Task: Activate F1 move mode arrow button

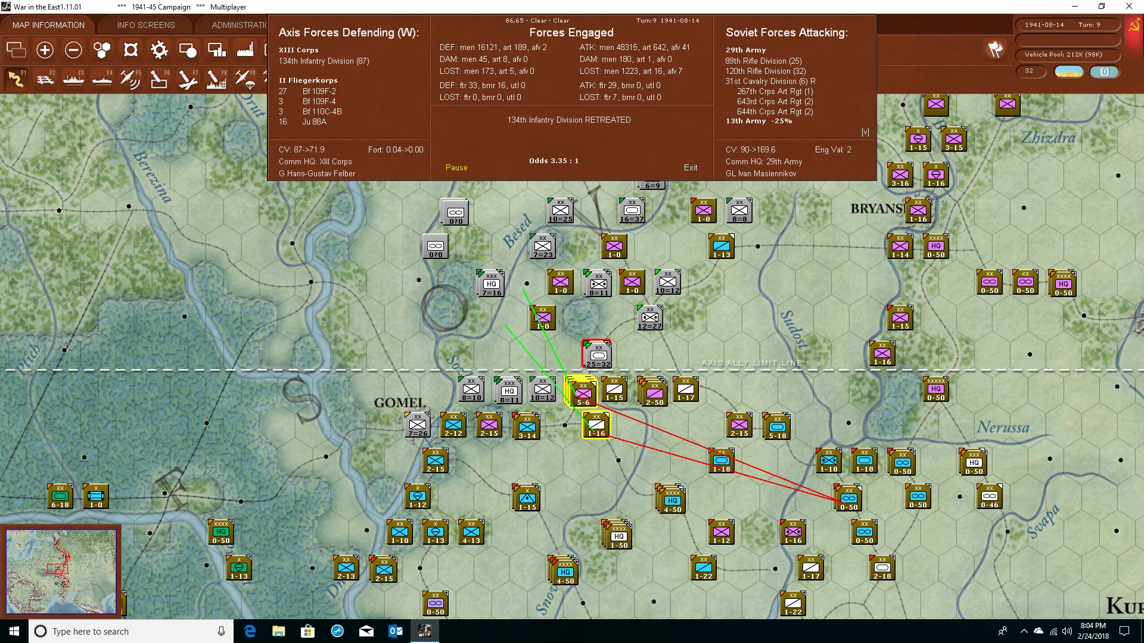Action: tap(16, 79)
